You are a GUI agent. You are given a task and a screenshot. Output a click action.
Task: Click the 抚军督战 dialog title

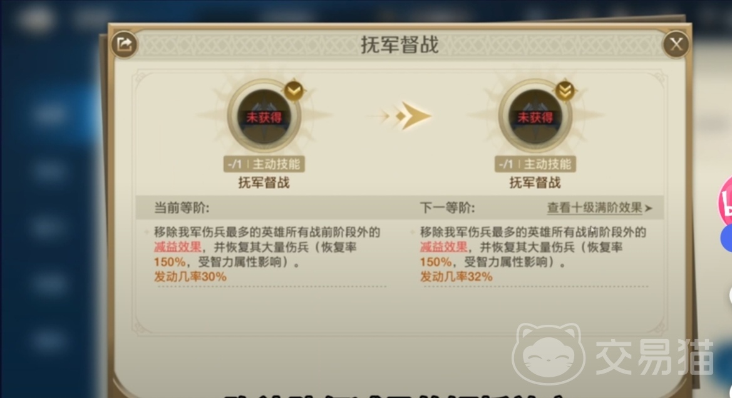(x=400, y=45)
